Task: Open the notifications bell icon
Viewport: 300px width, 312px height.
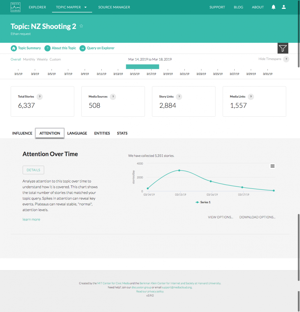Action: tap(273, 7)
